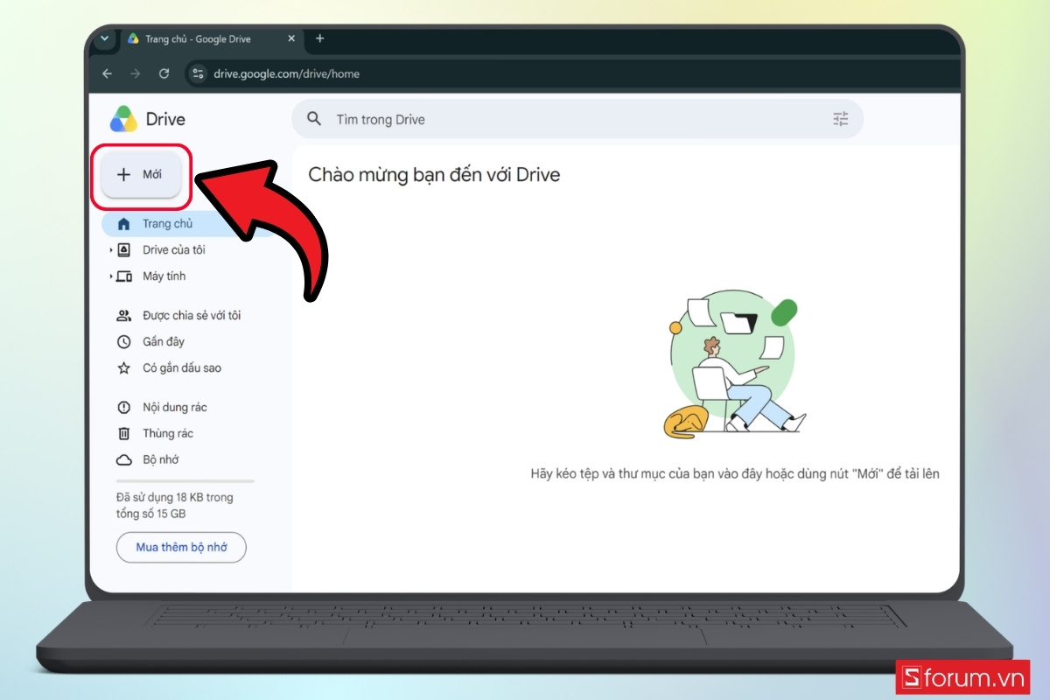Viewport: 1050px width, 700px height.
Task: Click the site information icon in address bar
Action: [198, 73]
